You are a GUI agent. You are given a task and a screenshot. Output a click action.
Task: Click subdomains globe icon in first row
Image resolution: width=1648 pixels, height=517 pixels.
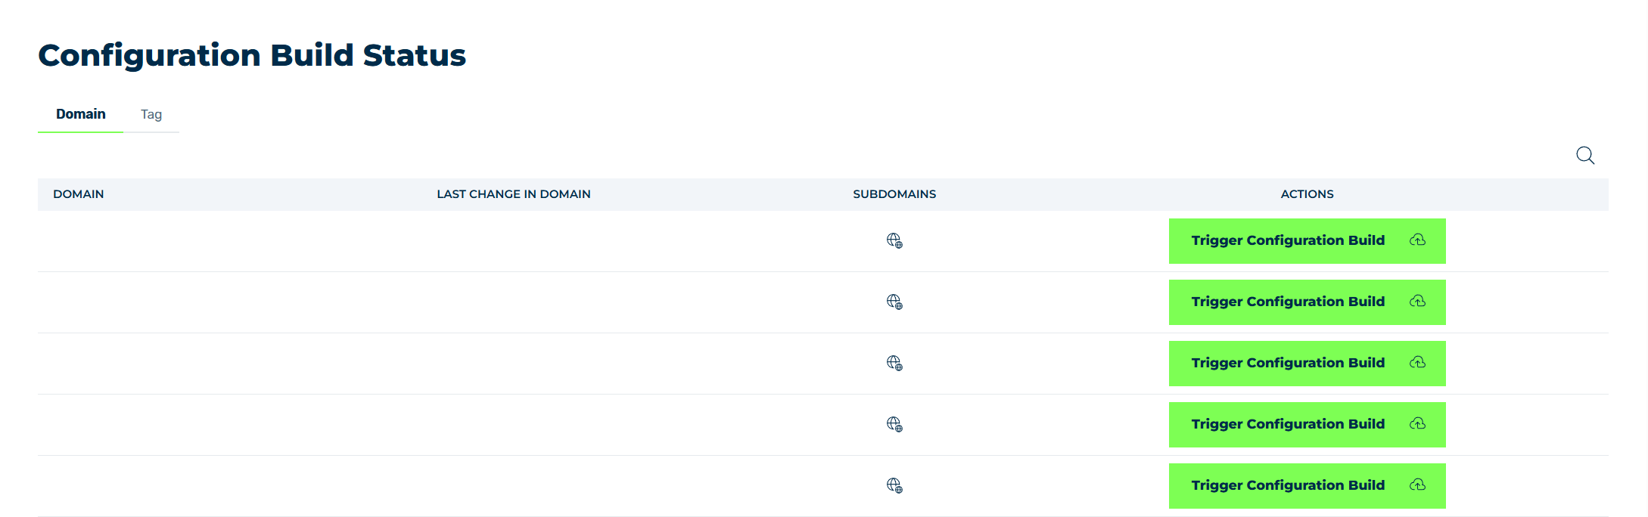(x=894, y=241)
